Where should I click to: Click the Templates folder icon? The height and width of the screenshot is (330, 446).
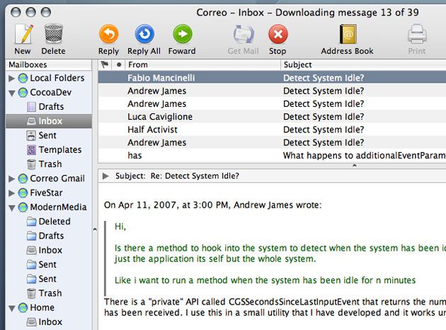coord(31,149)
